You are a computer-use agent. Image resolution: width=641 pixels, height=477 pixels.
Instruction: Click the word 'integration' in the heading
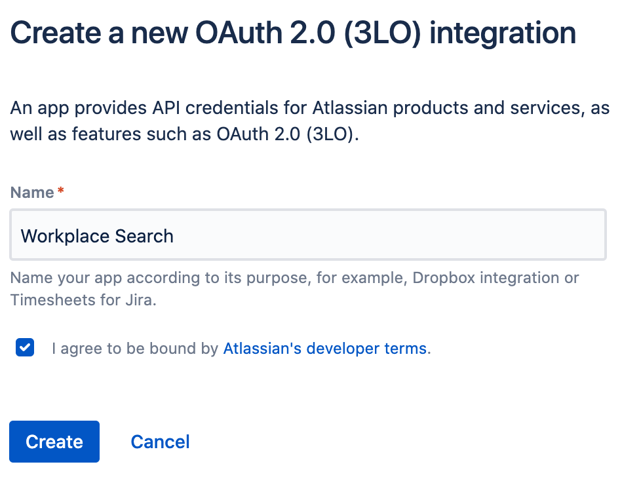[503, 33]
